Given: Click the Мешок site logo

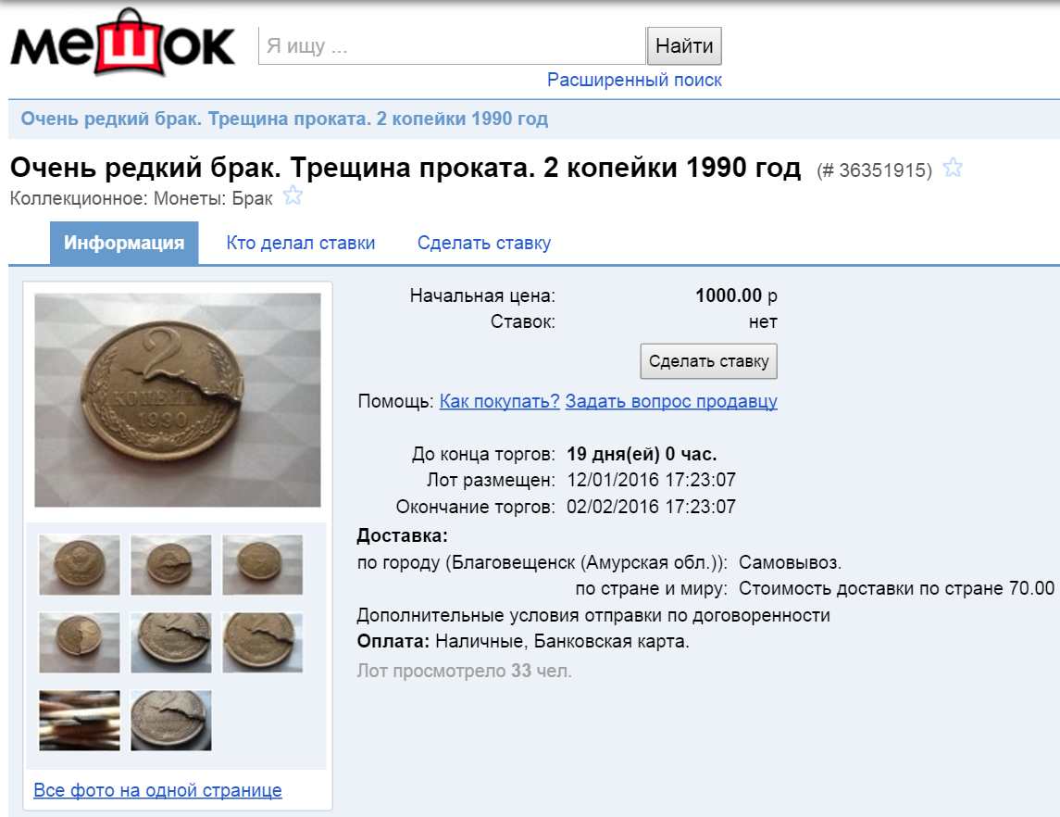Looking at the screenshot, I should 122,43.
